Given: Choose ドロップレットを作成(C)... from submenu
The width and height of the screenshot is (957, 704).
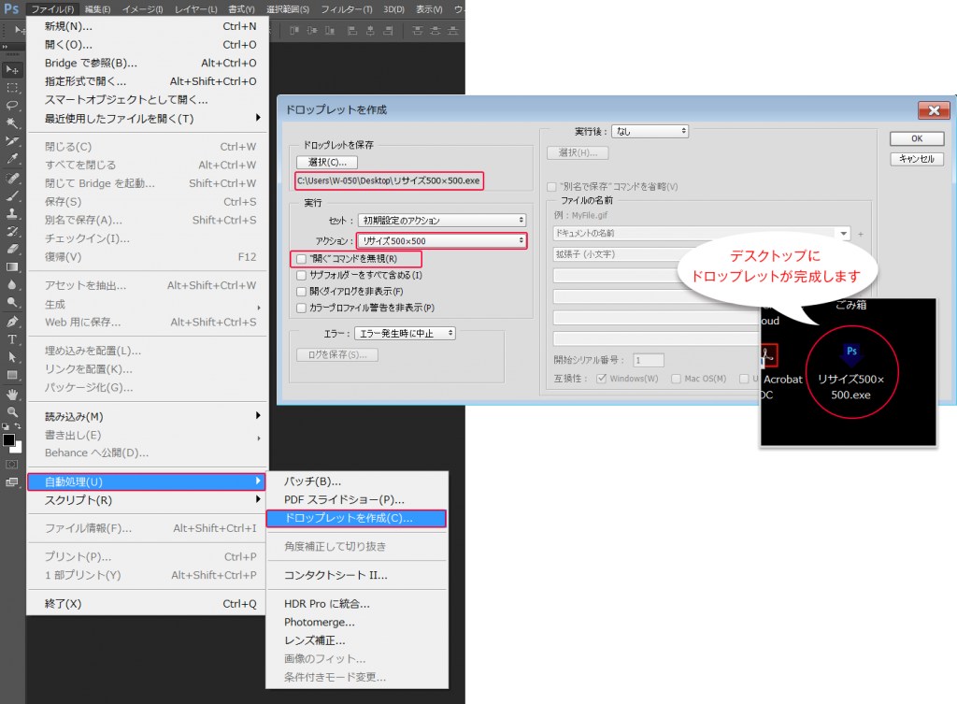Looking at the screenshot, I should tap(356, 518).
